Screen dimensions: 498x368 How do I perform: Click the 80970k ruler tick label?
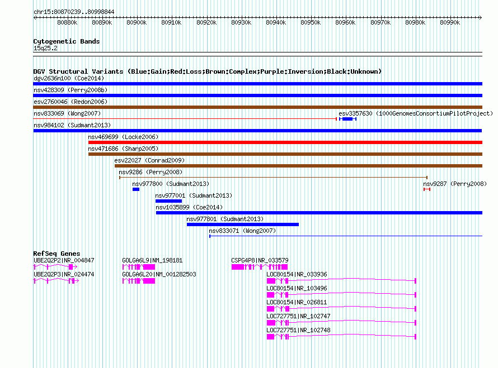point(380,22)
